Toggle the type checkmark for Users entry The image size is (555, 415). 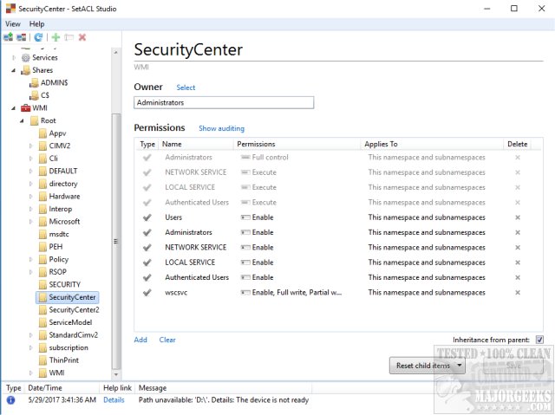pos(147,217)
